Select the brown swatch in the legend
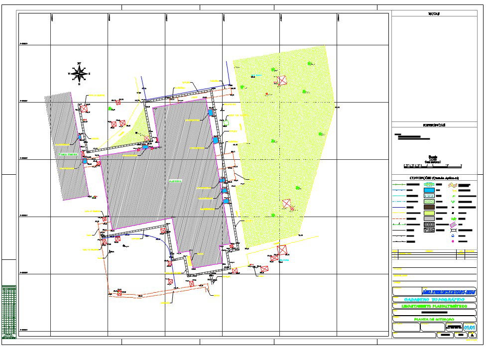Image resolution: width=489 pixels, height=349 pixels. coord(428,207)
